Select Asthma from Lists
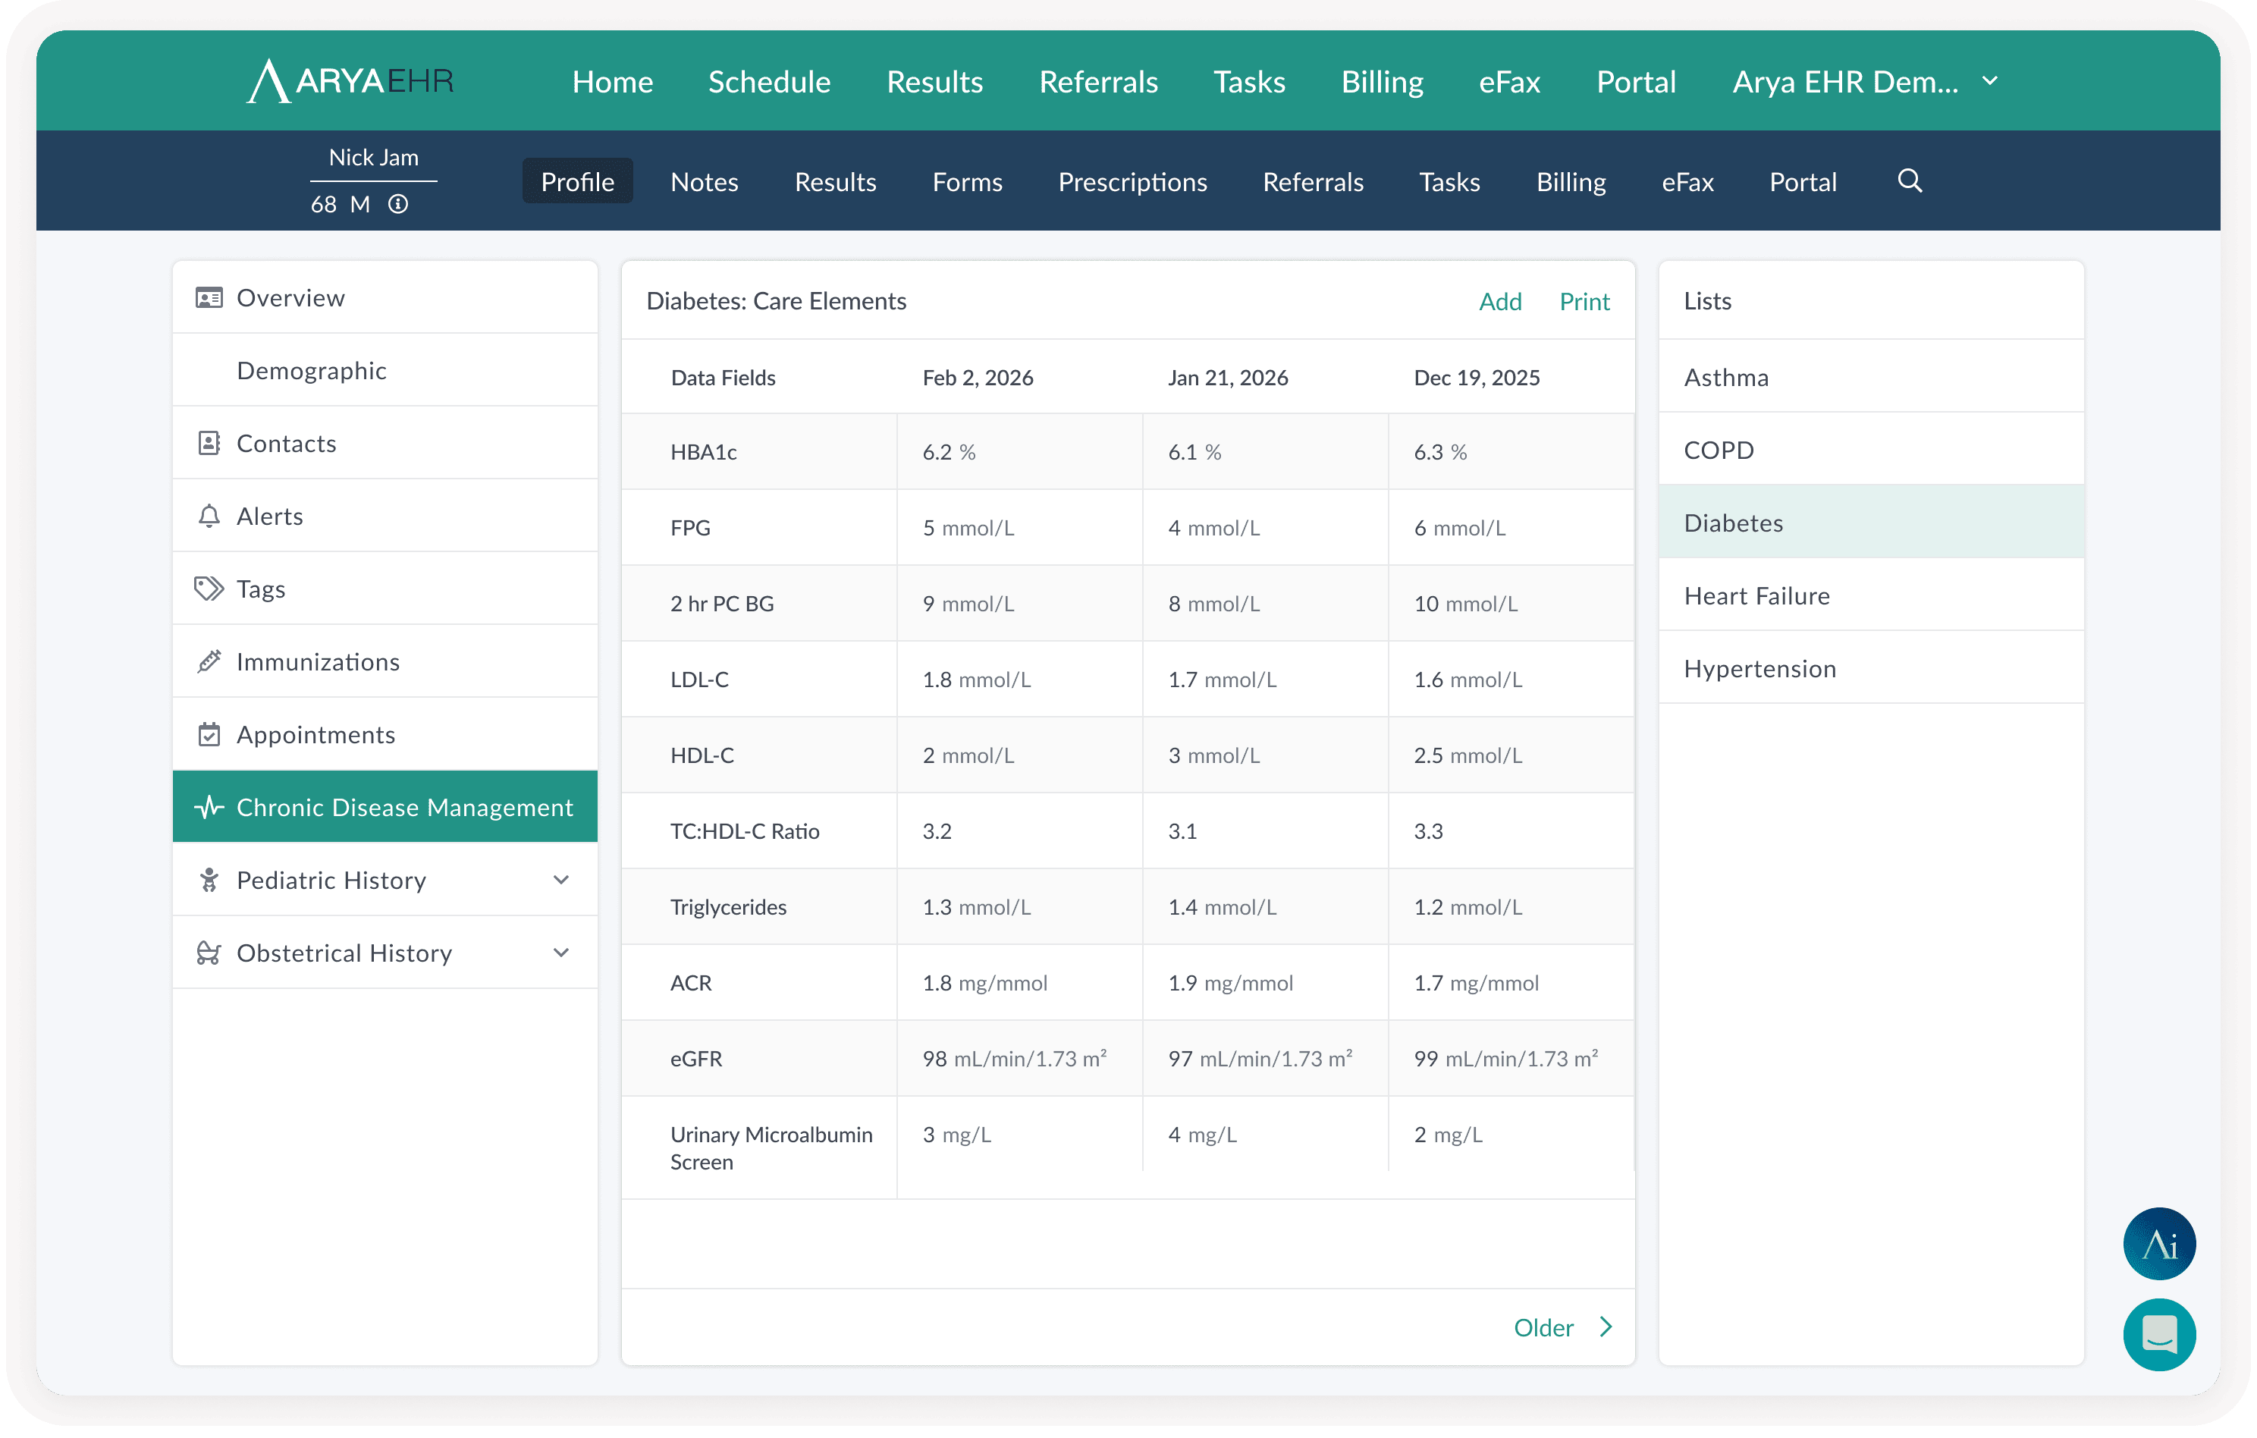This screenshot has width=2257, height=1438. (x=1870, y=376)
